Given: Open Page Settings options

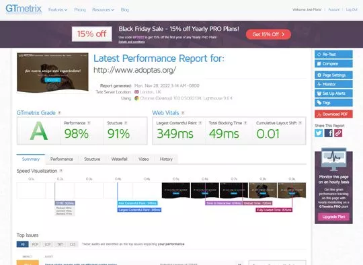Looking at the screenshot, I should click(x=333, y=75).
